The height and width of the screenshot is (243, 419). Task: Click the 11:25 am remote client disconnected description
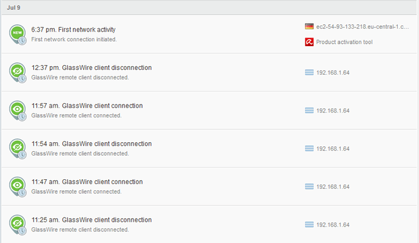click(x=80, y=230)
